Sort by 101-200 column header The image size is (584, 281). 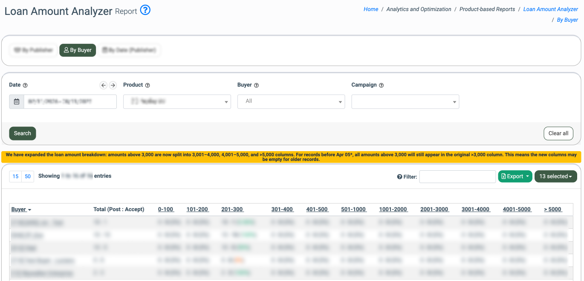click(198, 209)
